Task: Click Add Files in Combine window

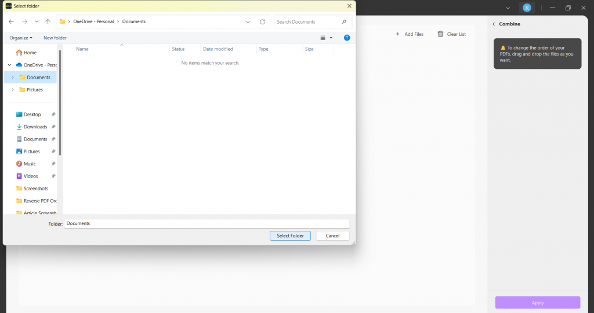Action: 409,34
